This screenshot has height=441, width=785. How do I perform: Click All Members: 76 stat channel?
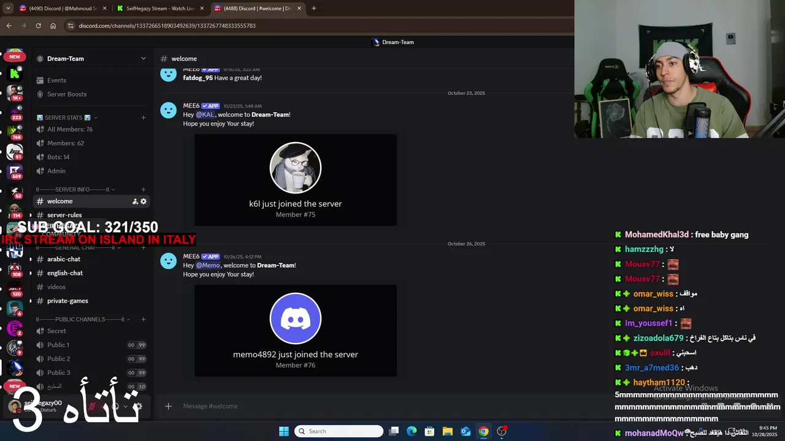[91, 129]
